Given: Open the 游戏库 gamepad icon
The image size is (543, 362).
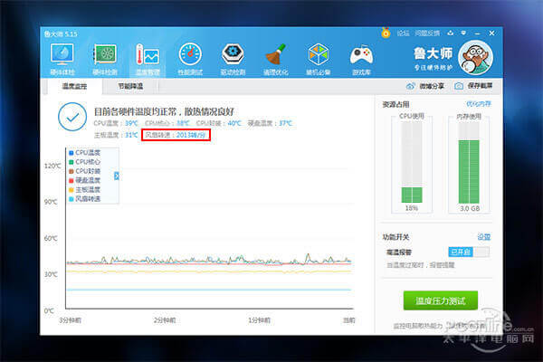Looking at the screenshot, I should pyautogui.click(x=361, y=59).
